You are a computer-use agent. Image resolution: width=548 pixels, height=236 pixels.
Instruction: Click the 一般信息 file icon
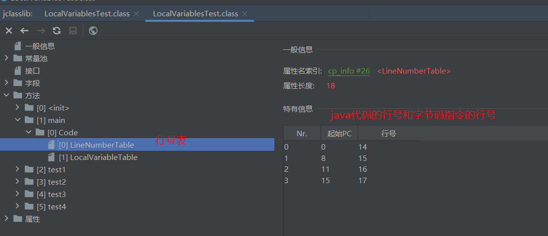pyautogui.click(x=18, y=46)
